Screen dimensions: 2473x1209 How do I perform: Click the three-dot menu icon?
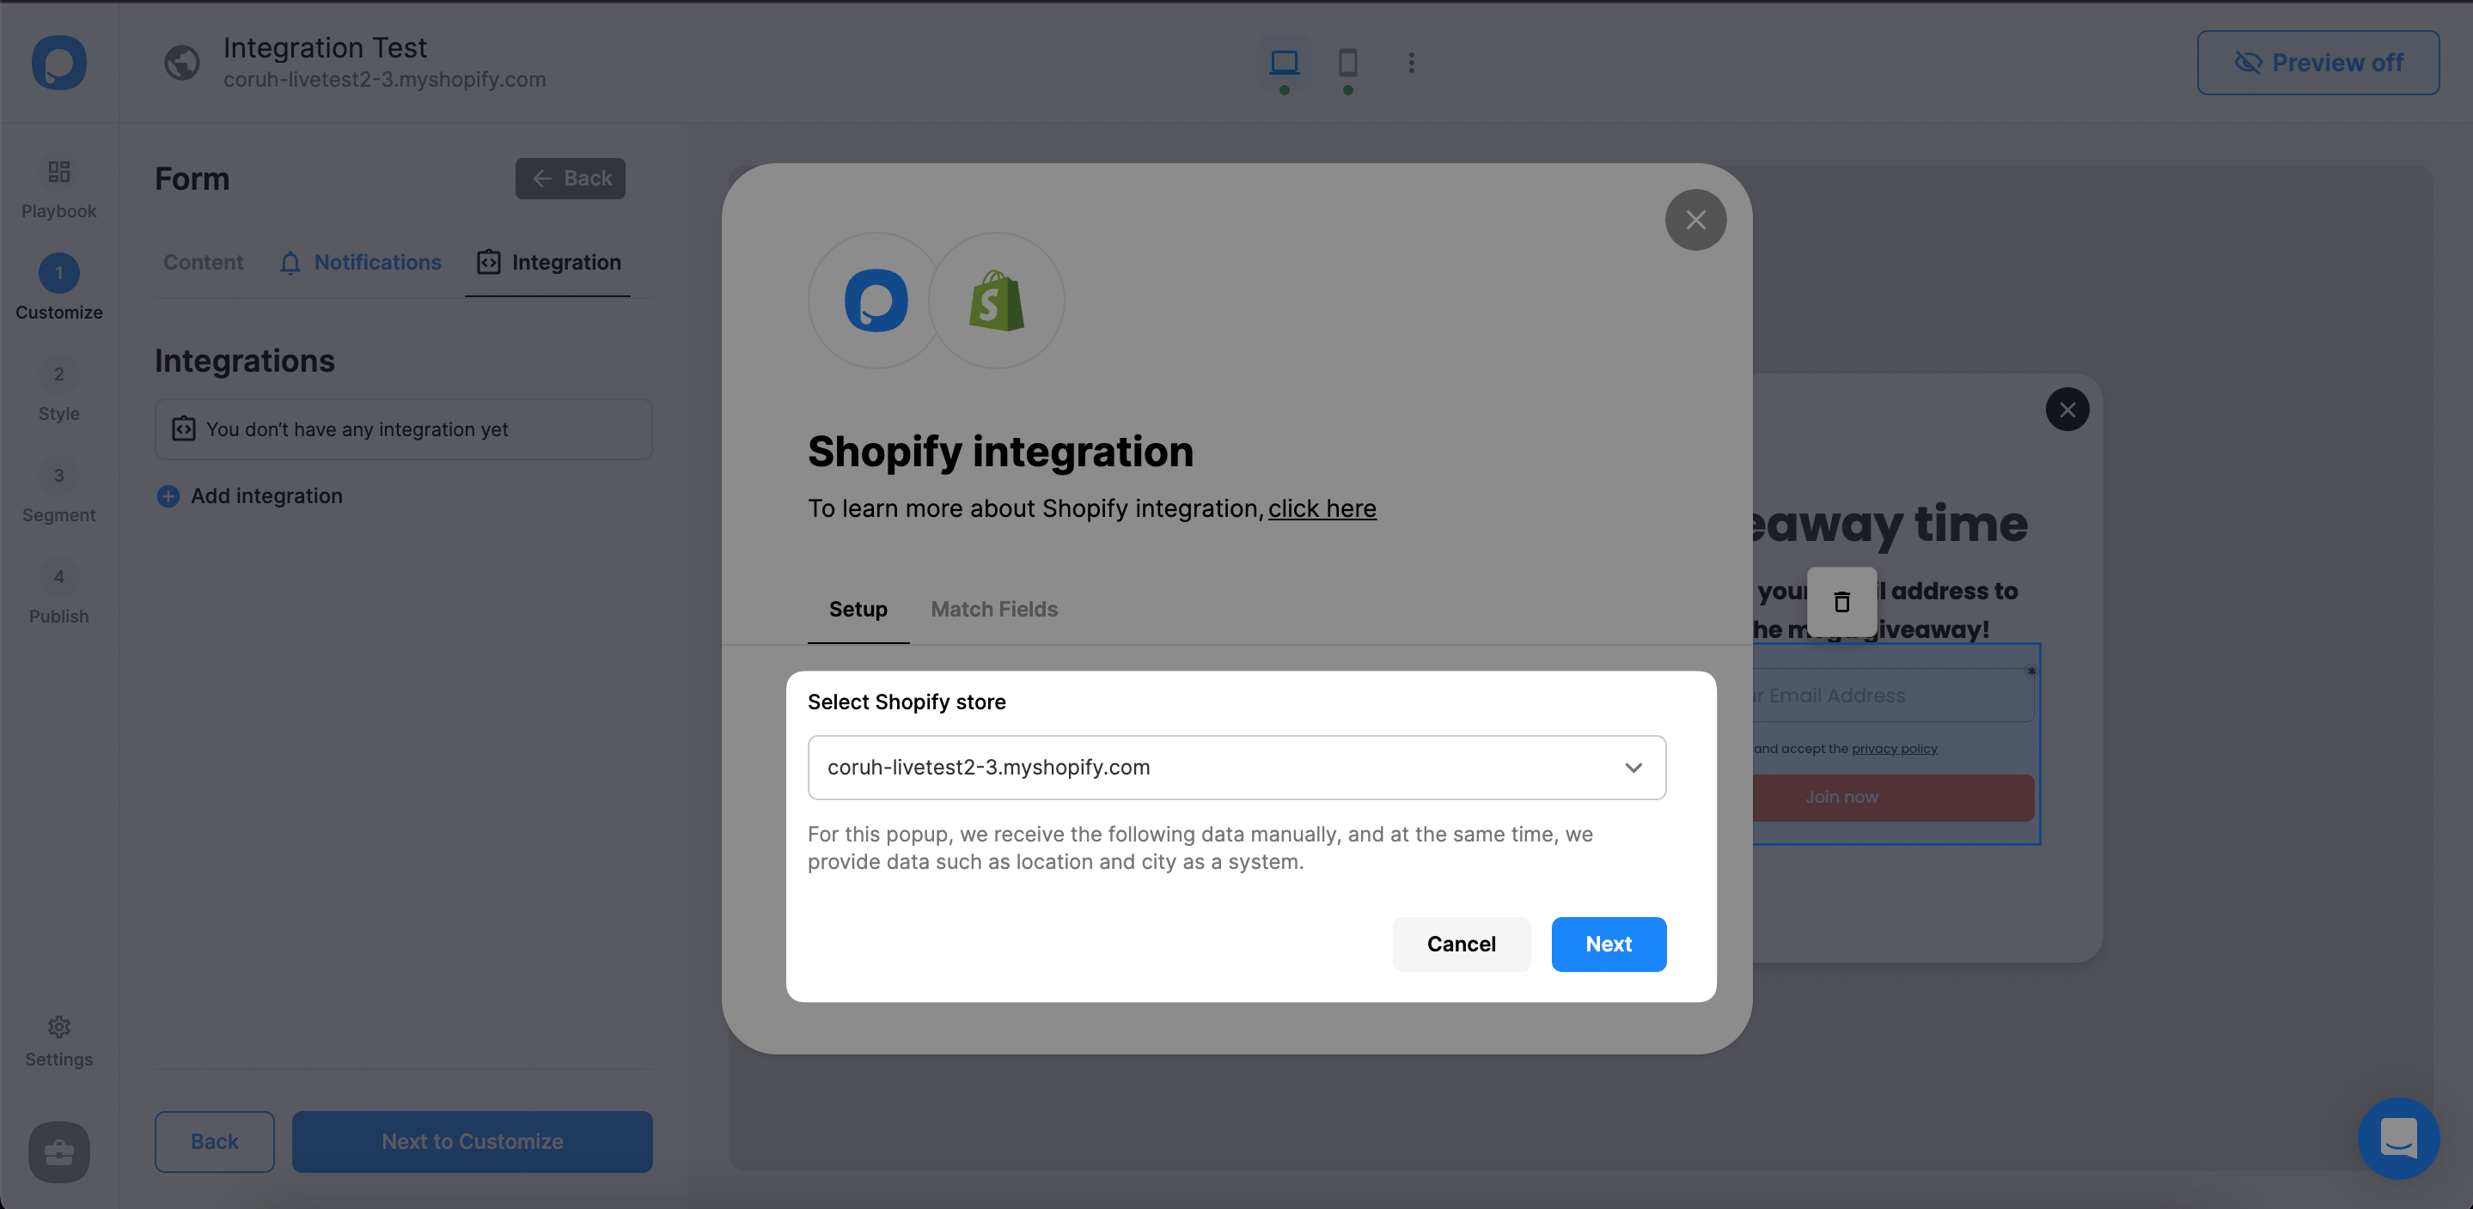1412,60
